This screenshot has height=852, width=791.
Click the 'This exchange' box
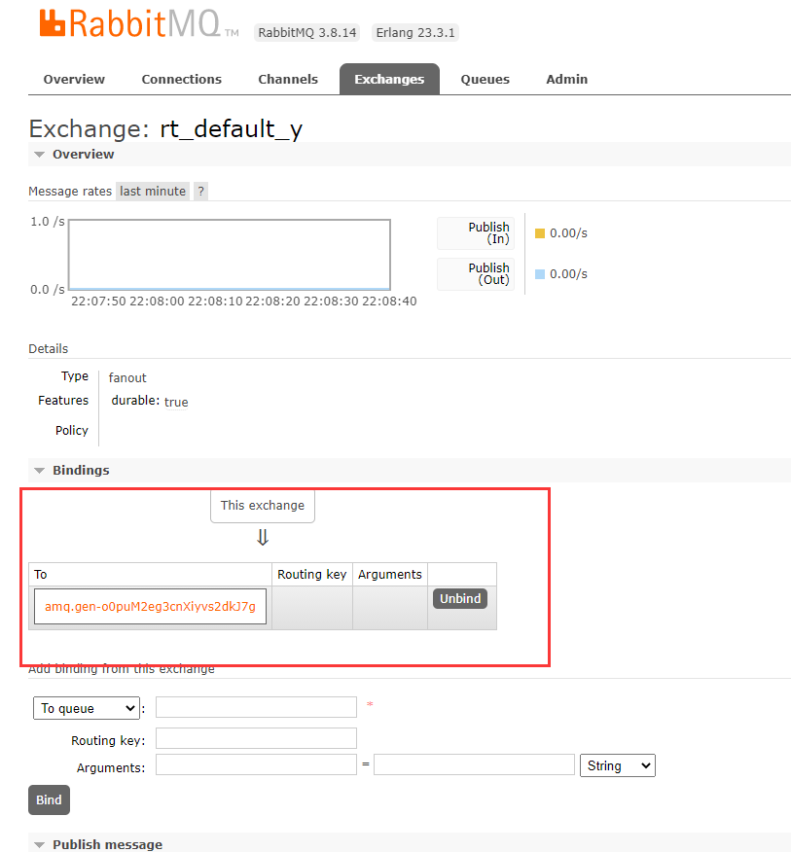(x=263, y=506)
